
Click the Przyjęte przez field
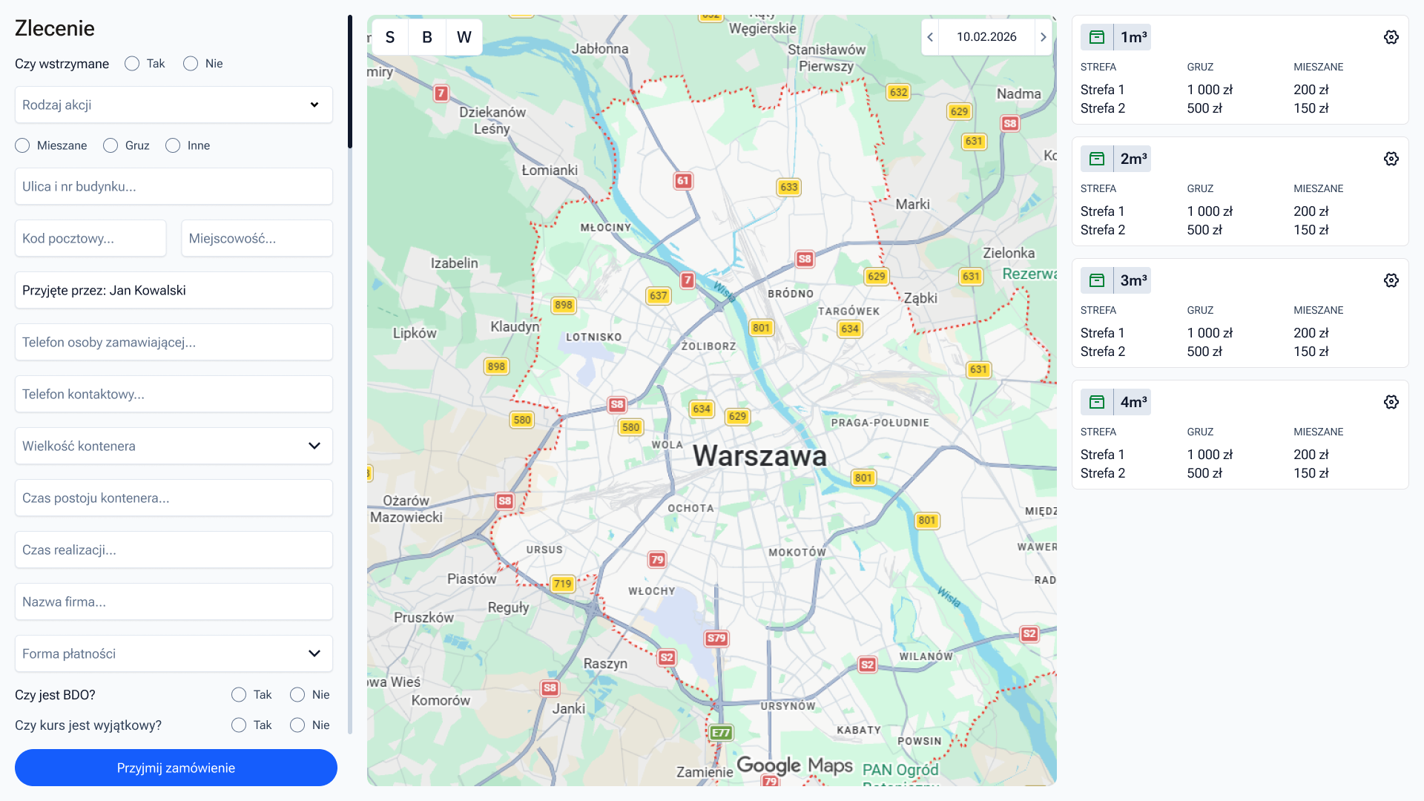click(174, 290)
